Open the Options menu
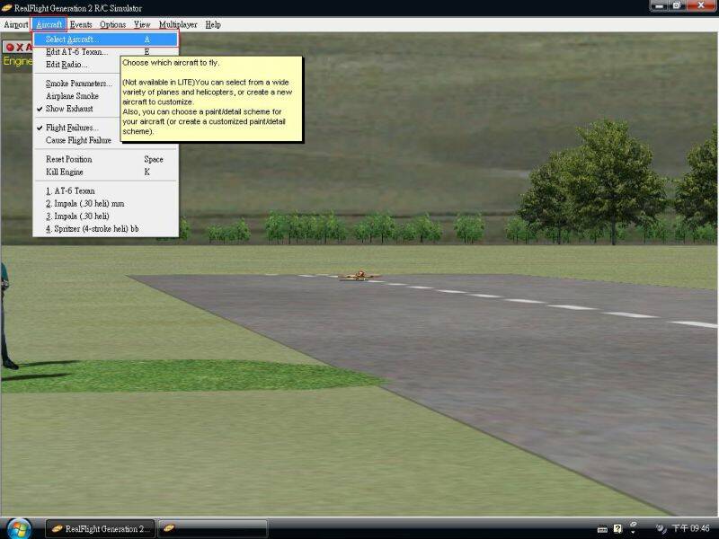The width and height of the screenshot is (719, 539). pos(113,25)
